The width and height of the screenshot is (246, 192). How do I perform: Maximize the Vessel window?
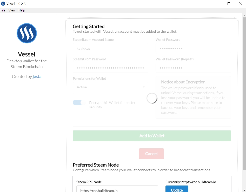229,4
